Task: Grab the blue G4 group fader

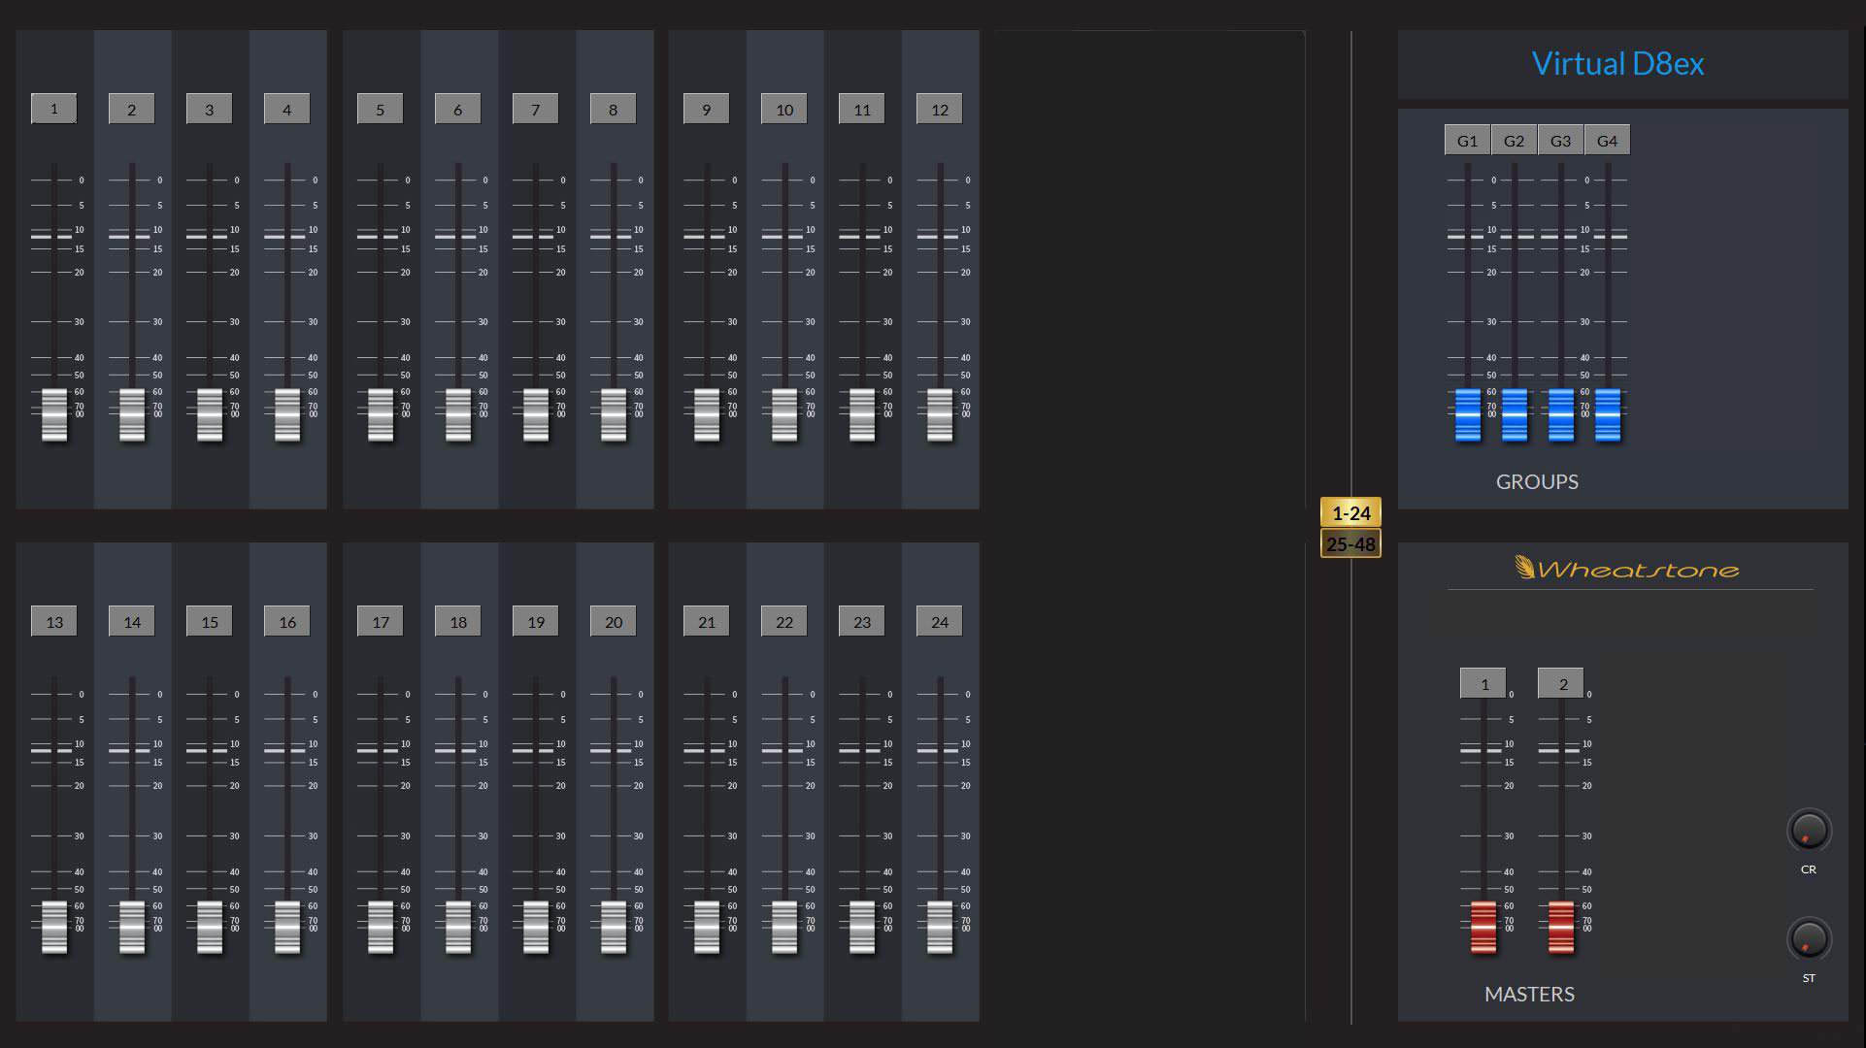Action: tap(1608, 414)
